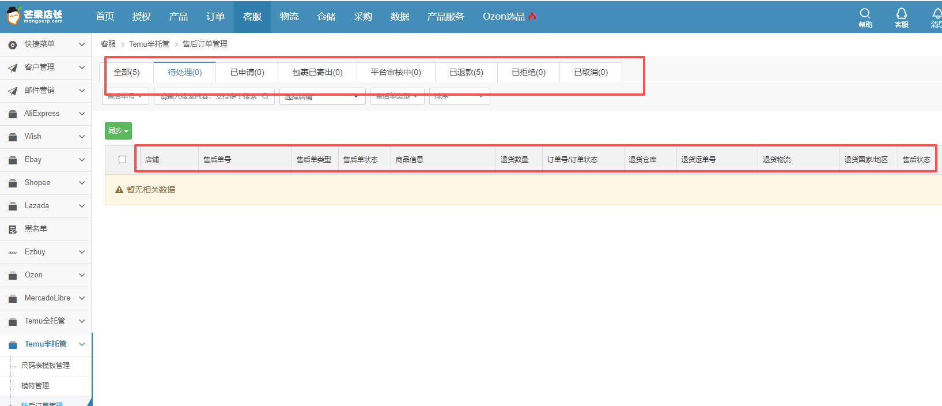
Task: Open the customer service headset icon
Action: (901, 13)
